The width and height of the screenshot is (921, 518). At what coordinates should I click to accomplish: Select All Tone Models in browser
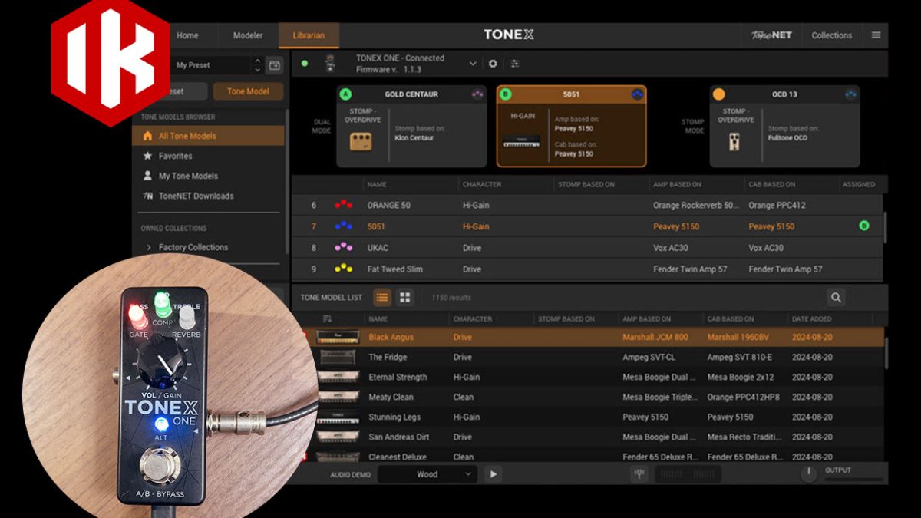pos(209,136)
